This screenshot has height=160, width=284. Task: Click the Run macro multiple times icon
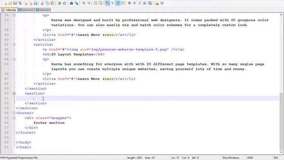(145, 3)
